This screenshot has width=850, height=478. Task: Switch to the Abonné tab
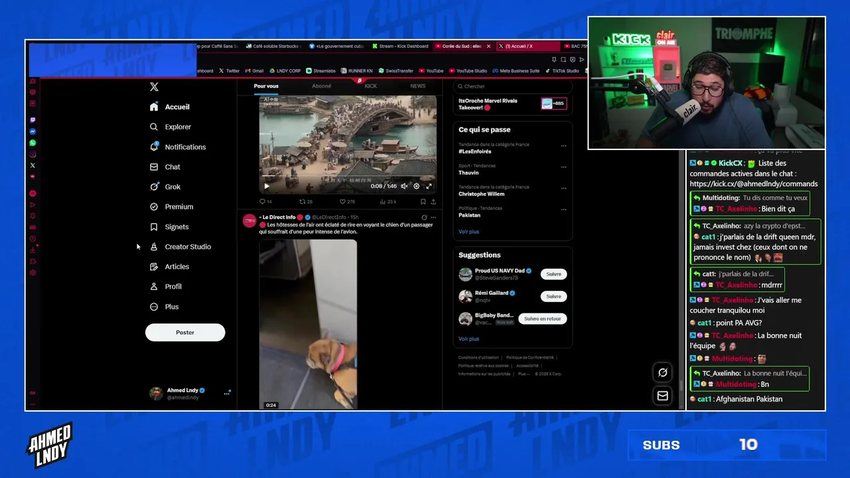click(321, 86)
